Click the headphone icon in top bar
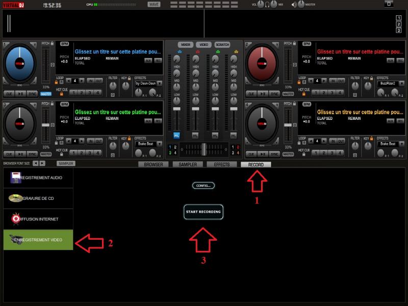This screenshot has height=306, width=408. [268, 5]
